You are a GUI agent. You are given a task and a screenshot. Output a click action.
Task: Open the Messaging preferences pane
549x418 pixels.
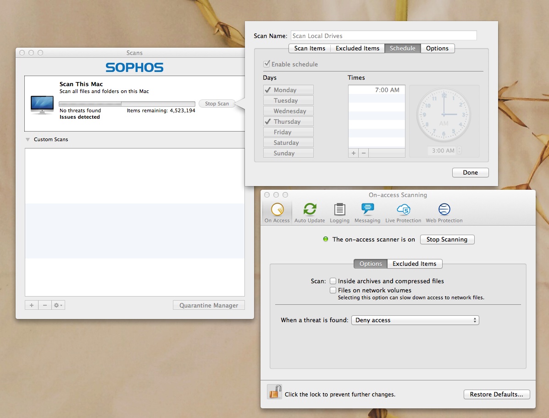(367, 212)
